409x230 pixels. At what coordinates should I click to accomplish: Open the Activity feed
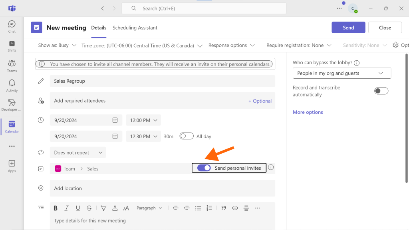click(x=12, y=86)
